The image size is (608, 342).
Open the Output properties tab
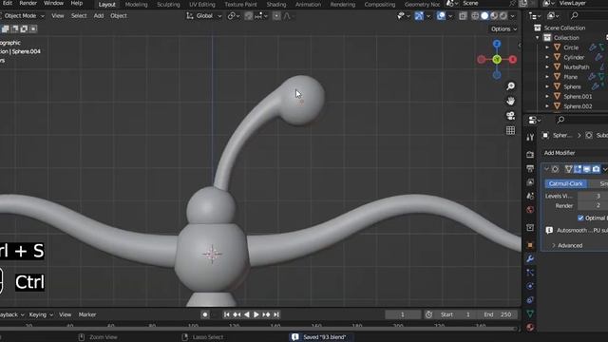[530, 168]
